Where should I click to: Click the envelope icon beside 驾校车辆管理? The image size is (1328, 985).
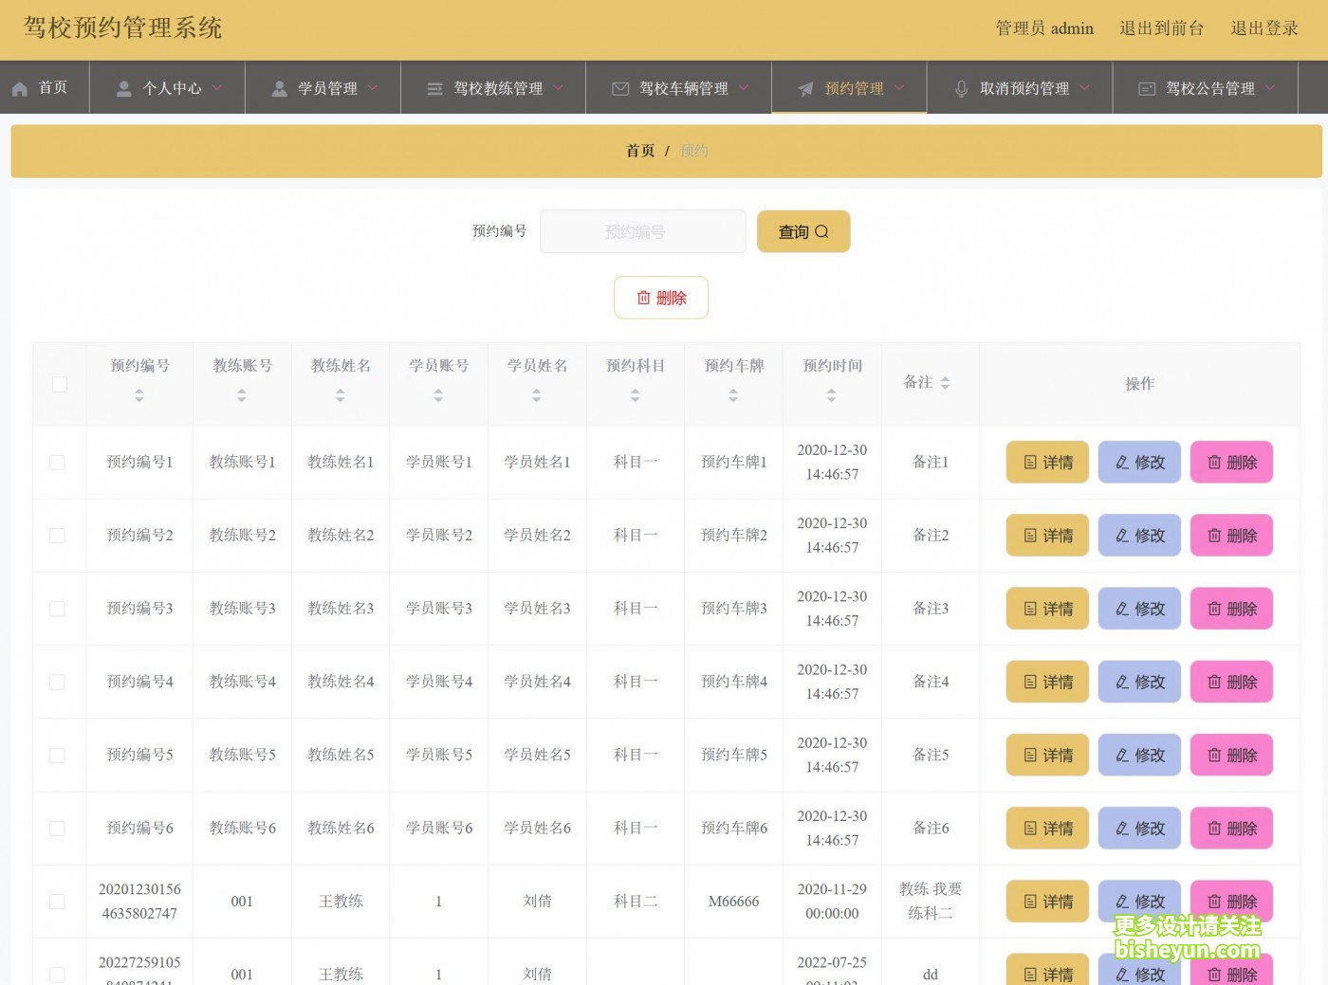pos(620,88)
